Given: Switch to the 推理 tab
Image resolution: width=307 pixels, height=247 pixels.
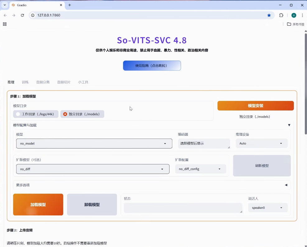Looking at the screenshot, I should coord(11,82).
